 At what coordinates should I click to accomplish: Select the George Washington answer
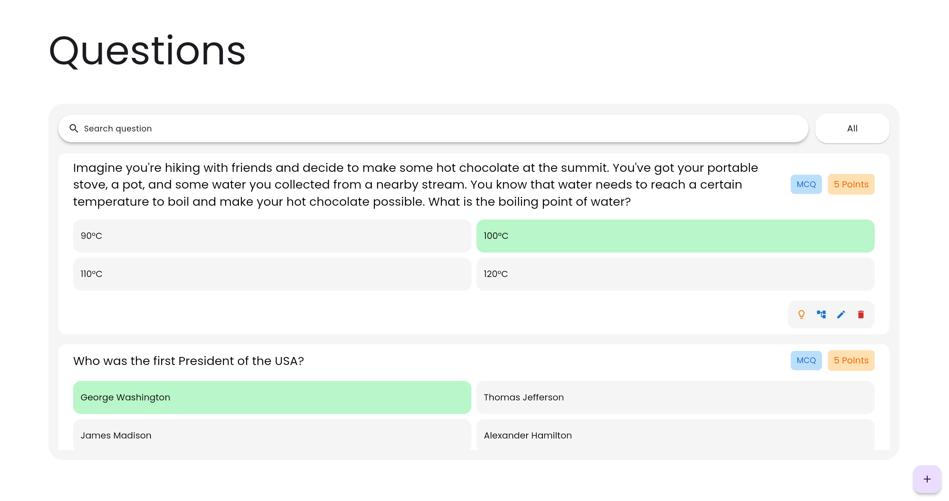(272, 397)
